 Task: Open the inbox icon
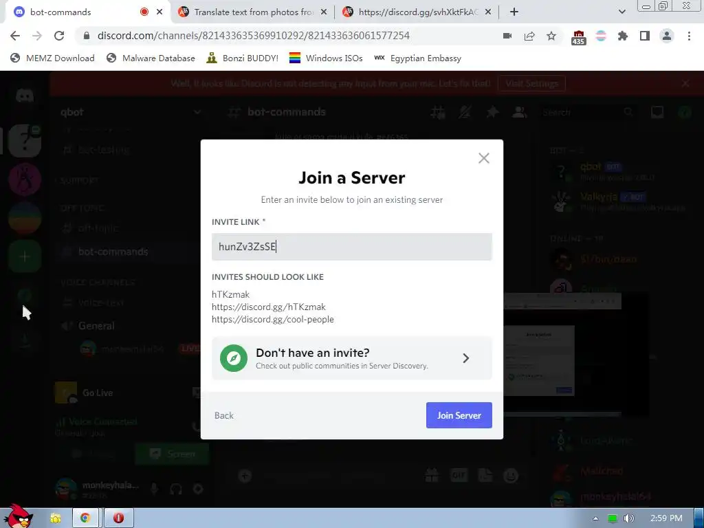point(657,112)
